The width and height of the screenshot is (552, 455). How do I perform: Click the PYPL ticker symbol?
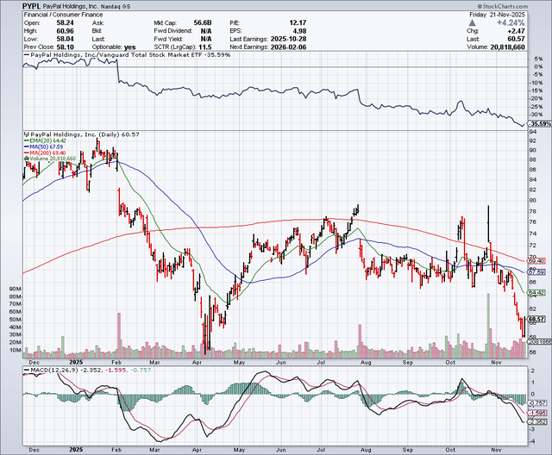click(x=32, y=6)
